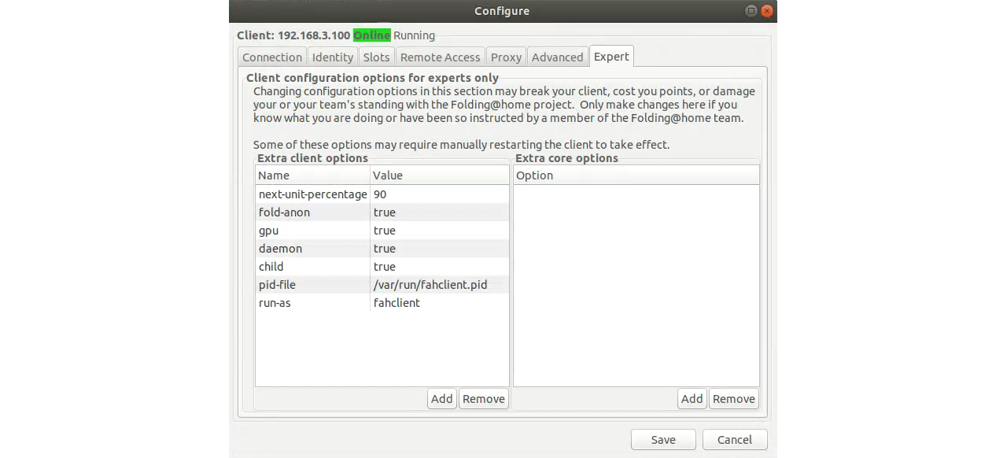Image resolution: width=1007 pixels, height=458 pixels.
Task: Close the Configure window
Action: [x=768, y=11]
